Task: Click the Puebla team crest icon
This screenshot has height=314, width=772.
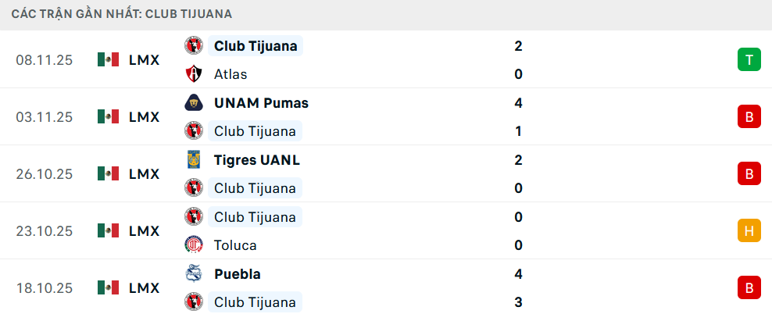Action: coord(193,274)
